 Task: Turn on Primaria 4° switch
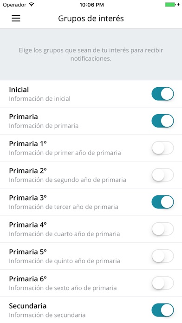click(x=162, y=229)
